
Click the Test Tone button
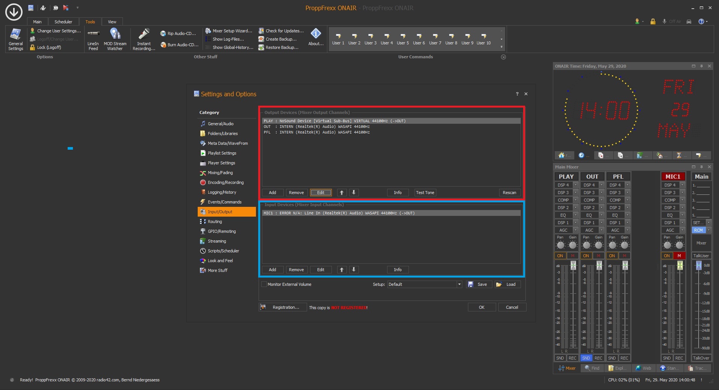425,193
